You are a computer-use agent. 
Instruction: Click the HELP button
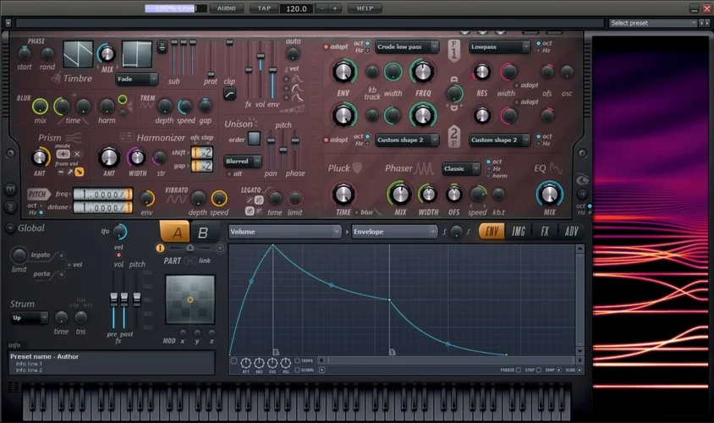(365, 8)
